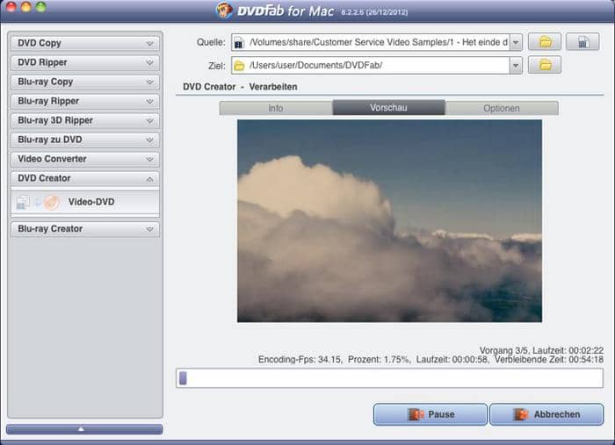Open the Ziel destination path dropdown

pyautogui.click(x=516, y=66)
